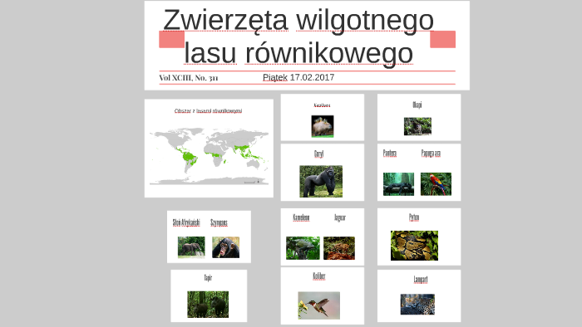The image size is (582, 327).
Task: Open the world map of equatorial forests
Action: tap(209, 156)
